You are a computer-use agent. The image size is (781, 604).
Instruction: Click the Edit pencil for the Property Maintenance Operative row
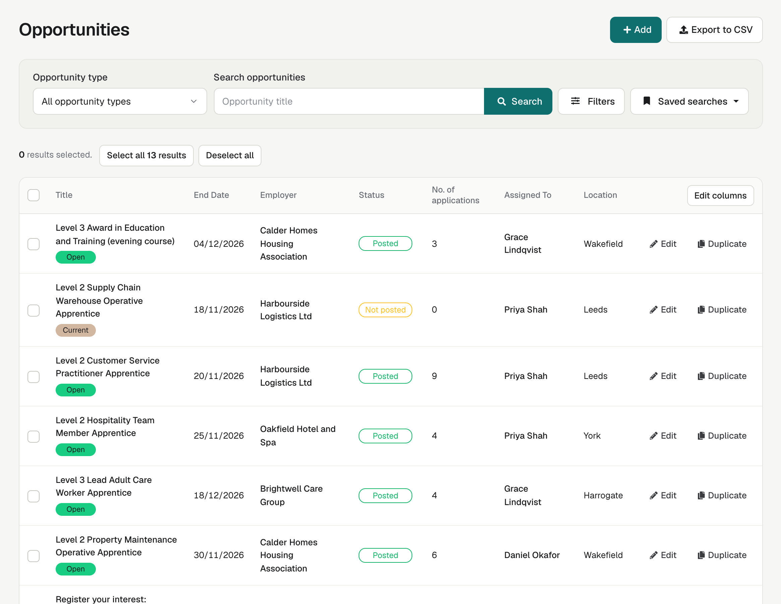653,555
